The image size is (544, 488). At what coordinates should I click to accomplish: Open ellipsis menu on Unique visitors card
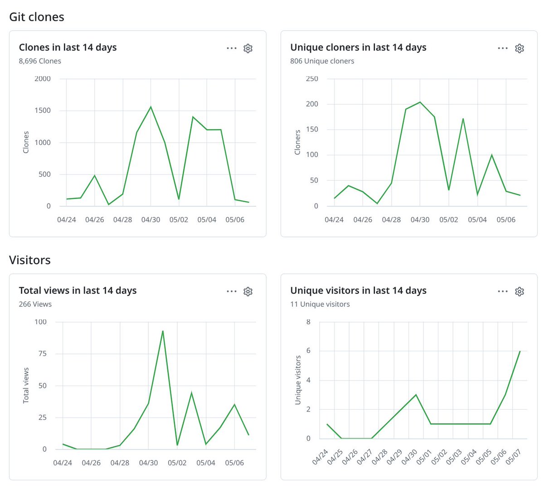pos(503,291)
